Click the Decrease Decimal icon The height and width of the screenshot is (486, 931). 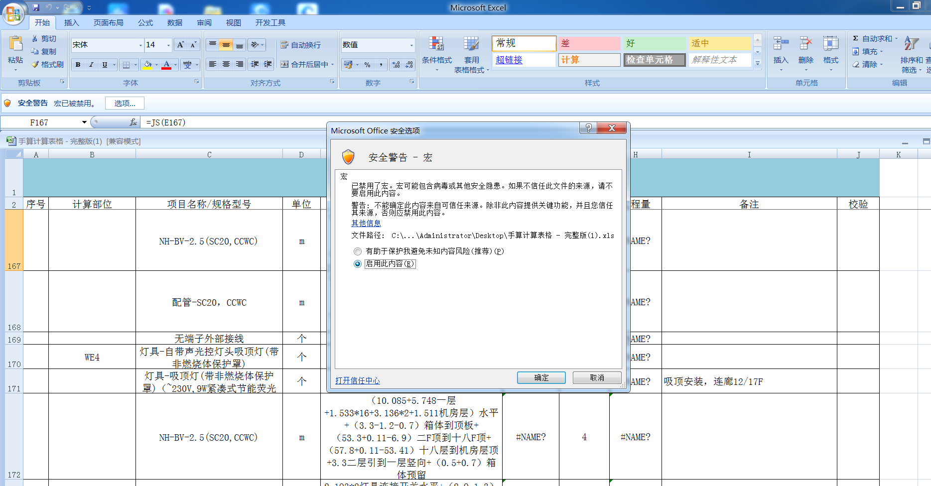tap(409, 65)
